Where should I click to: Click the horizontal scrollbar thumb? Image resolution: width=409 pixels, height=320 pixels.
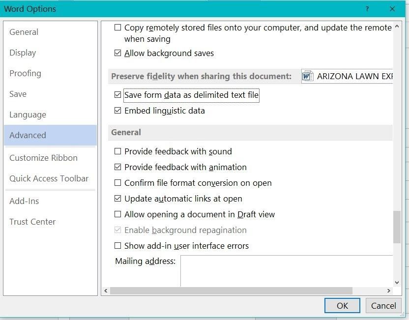231,291
